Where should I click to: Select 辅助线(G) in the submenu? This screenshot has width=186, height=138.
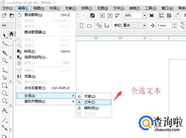pos(94,108)
